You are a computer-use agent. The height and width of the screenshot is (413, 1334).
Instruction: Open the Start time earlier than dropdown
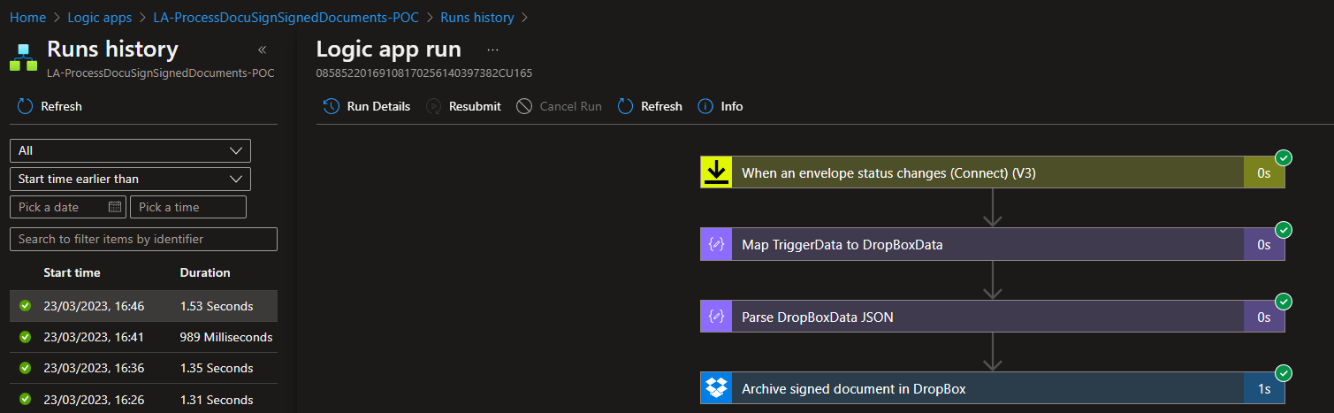click(130, 179)
